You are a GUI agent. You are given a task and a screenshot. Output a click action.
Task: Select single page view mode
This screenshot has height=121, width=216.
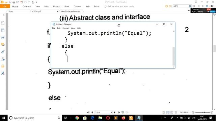pos(163,112)
